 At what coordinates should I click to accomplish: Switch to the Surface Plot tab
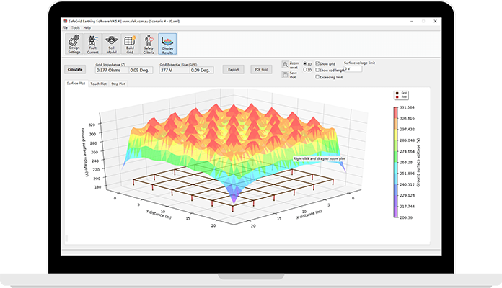coord(76,83)
